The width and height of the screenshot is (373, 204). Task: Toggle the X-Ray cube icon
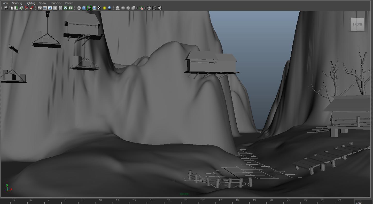tap(149, 8)
